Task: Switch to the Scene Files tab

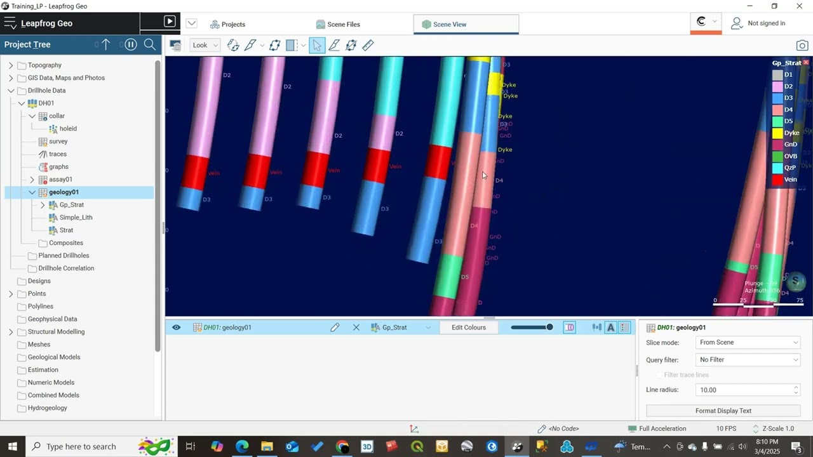Action: click(x=338, y=24)
